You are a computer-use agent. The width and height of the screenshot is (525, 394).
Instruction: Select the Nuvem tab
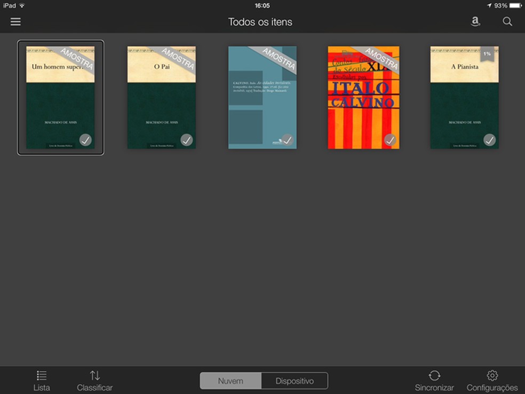(x=230, y=381)
